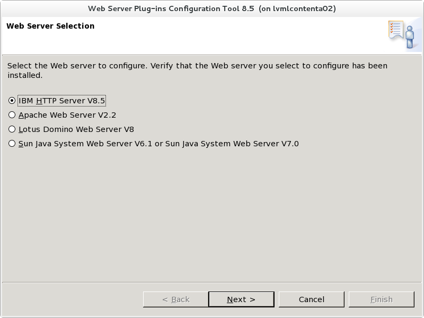Click the 'IBM HTTP Server V8.5' label text
The height and width of the screenshot is (318, 424).
(61, 101)
